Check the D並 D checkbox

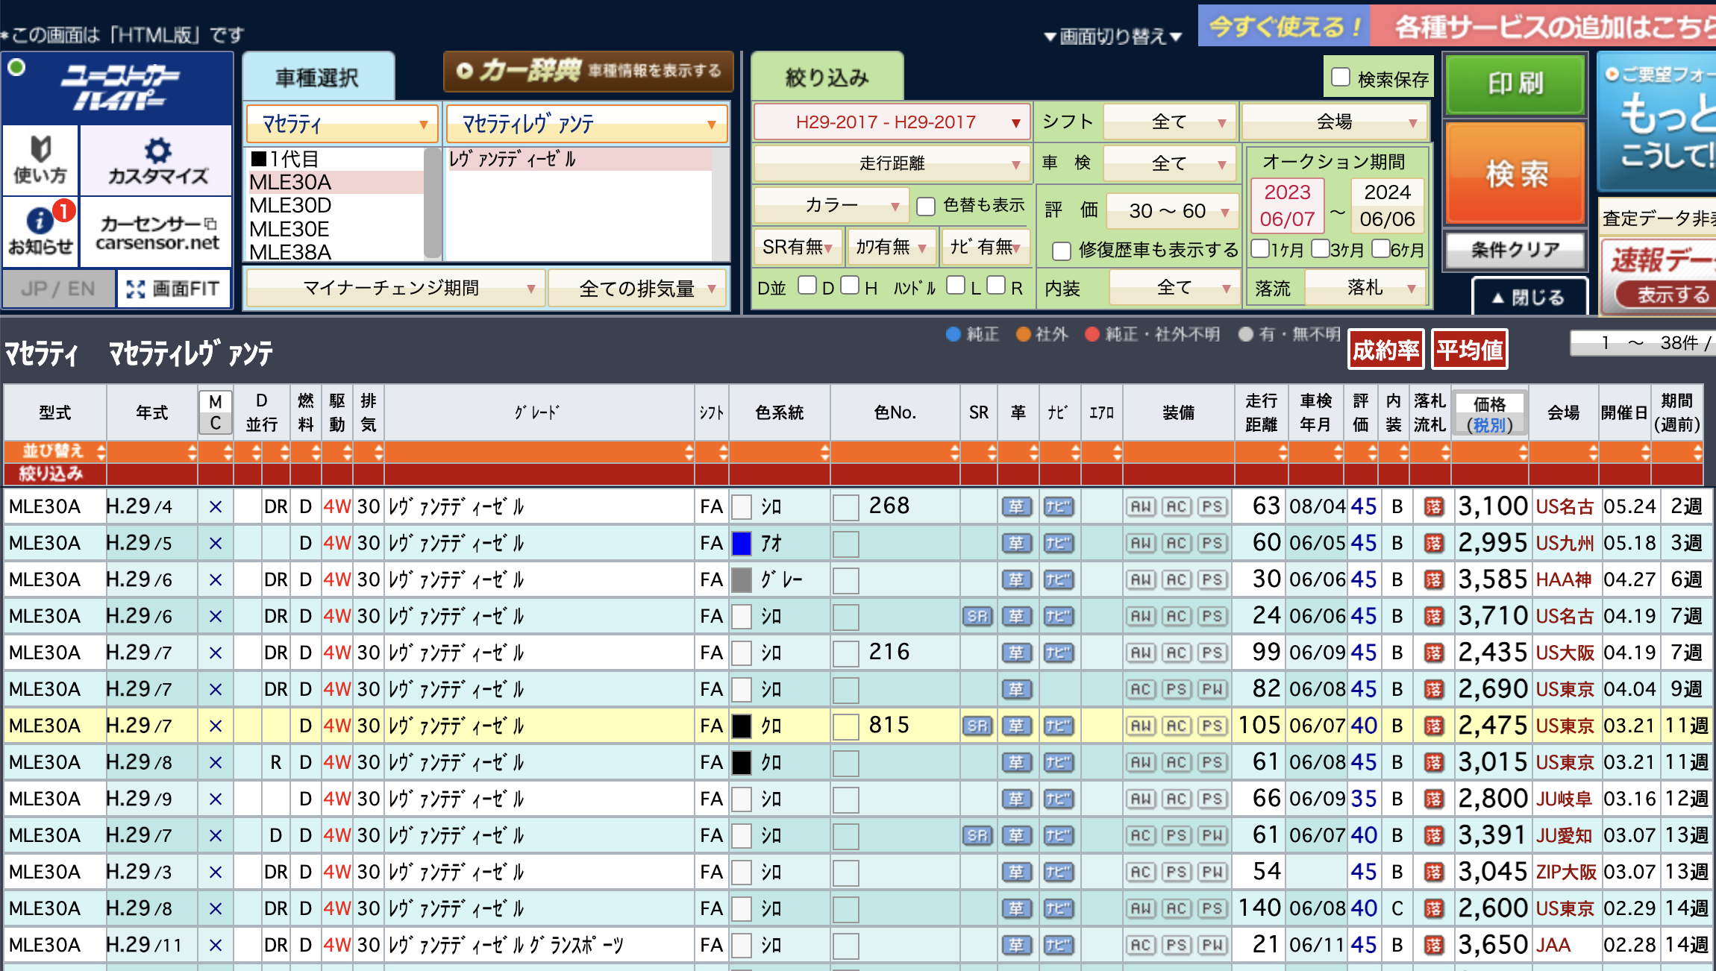pyautogui.click(x=807, y=286)
